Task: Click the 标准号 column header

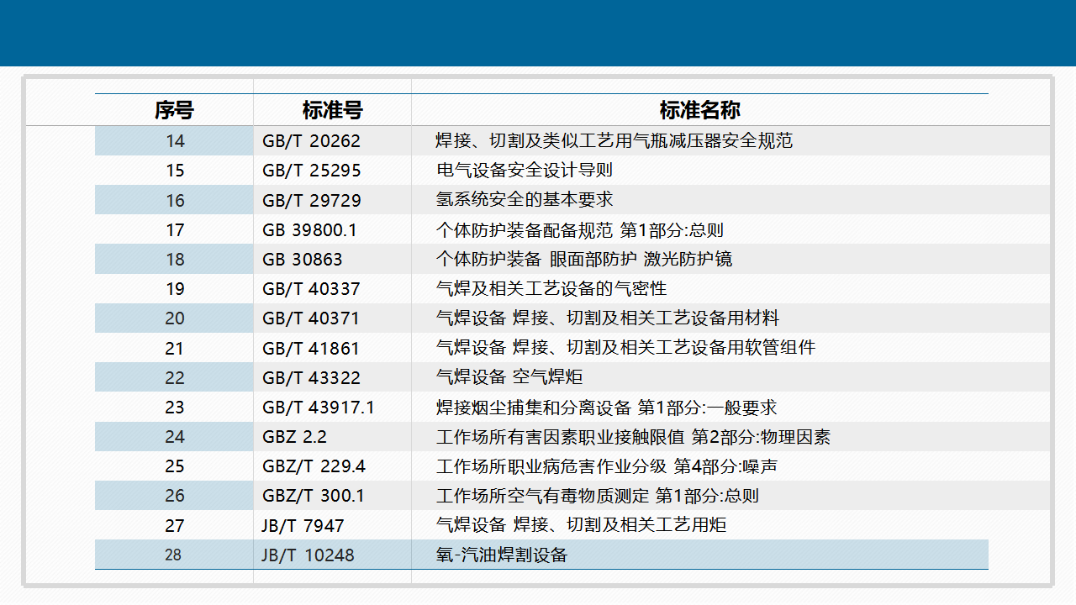Action: 332,110
